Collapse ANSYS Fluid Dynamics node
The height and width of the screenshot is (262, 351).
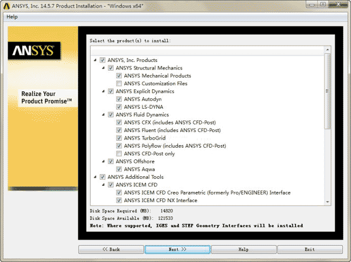(x=103, y=115)
